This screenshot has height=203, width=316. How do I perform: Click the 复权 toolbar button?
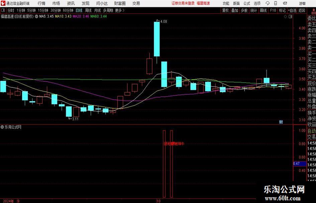(x=225, y=10)
